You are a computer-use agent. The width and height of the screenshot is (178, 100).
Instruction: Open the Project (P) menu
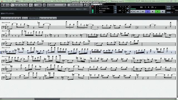[x=28, y=1]
